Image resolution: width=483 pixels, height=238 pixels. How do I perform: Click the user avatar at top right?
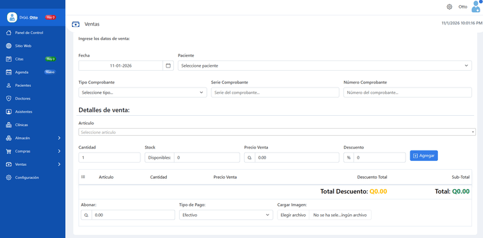476,6
